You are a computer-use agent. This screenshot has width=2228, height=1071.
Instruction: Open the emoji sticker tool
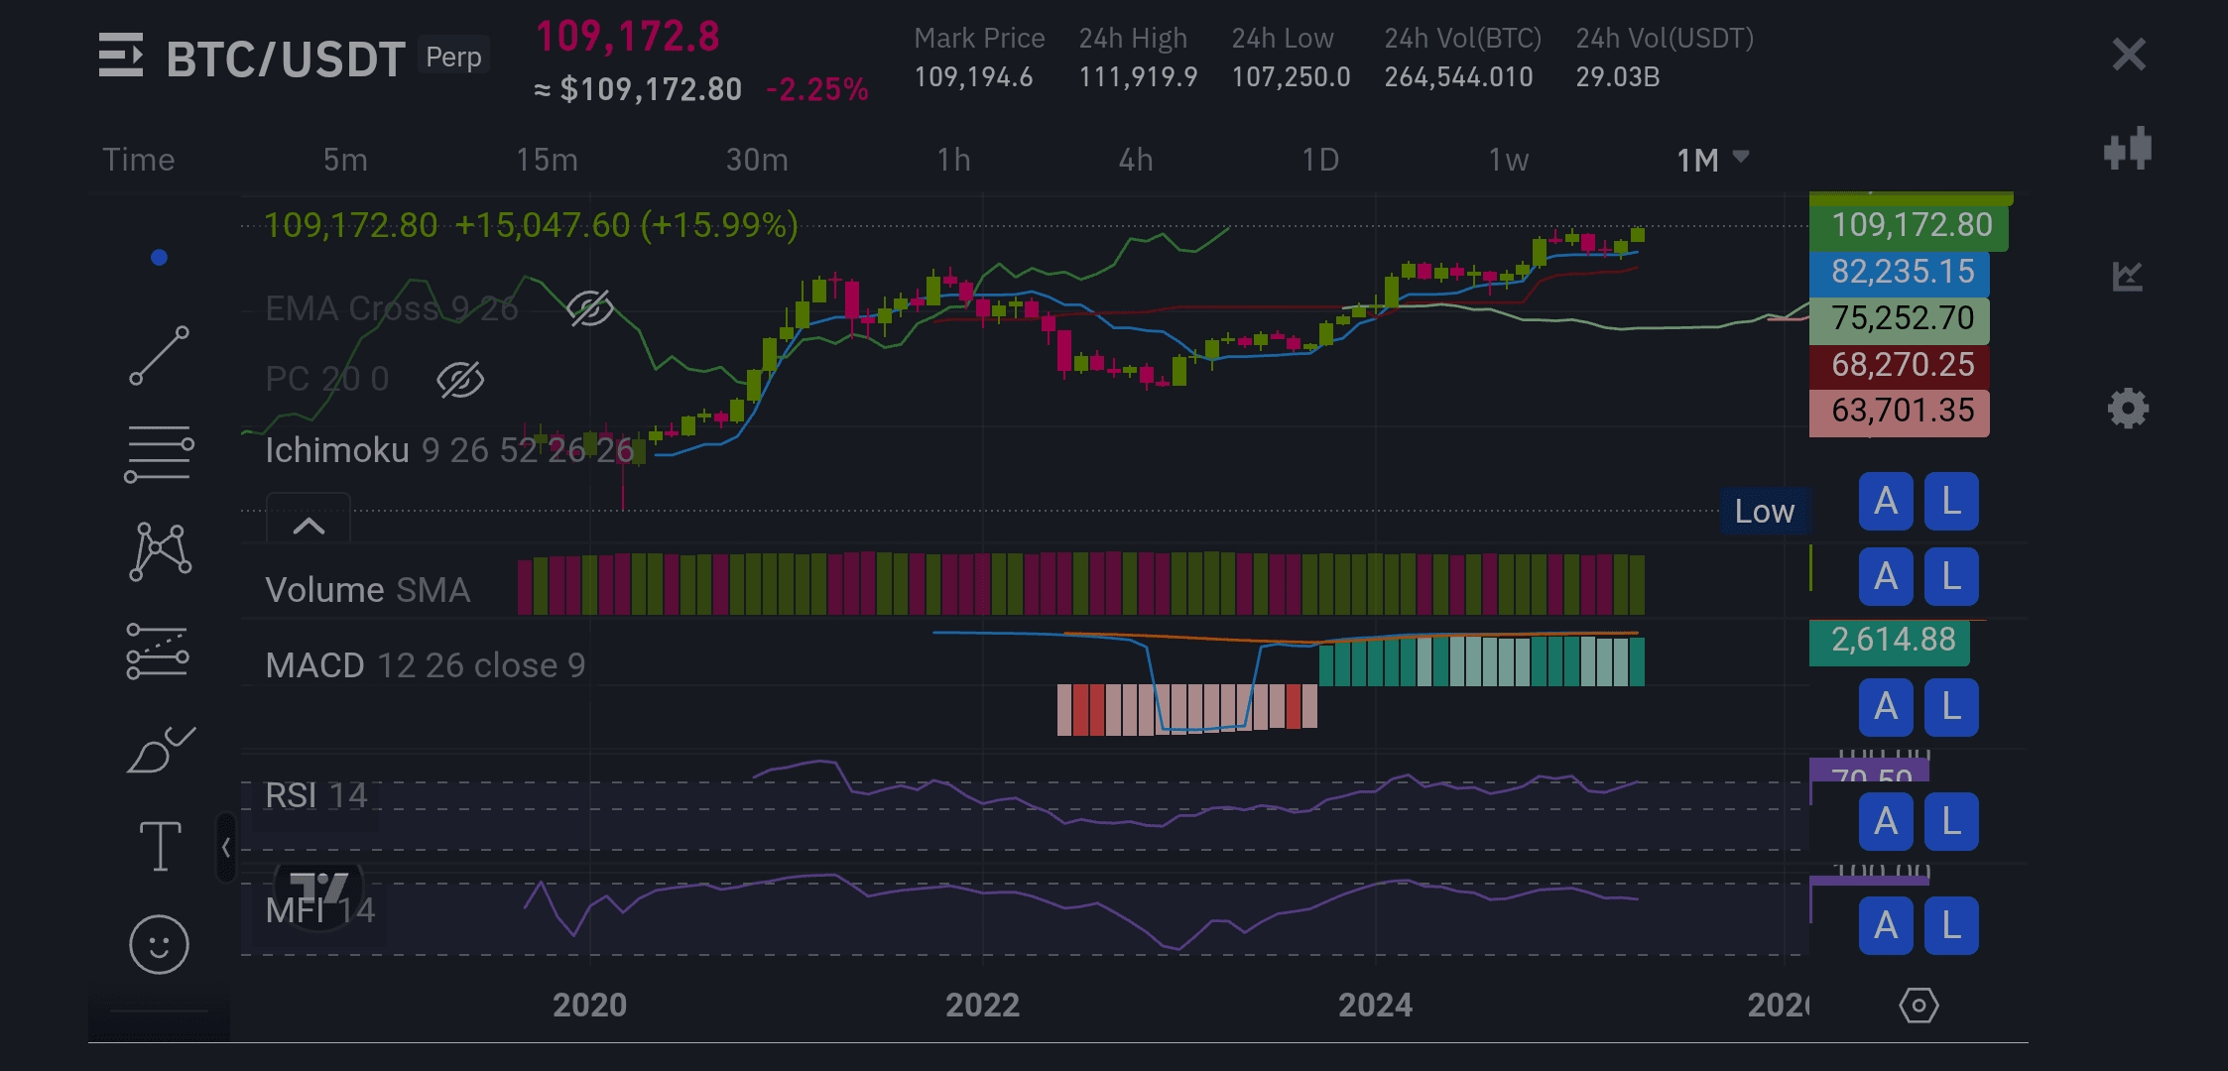click(x=159, y=943)
